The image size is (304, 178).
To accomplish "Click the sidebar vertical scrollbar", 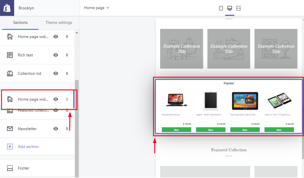I will click(77, 121).
